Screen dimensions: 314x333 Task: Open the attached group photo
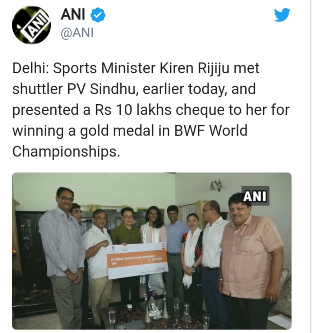(152, 251)
